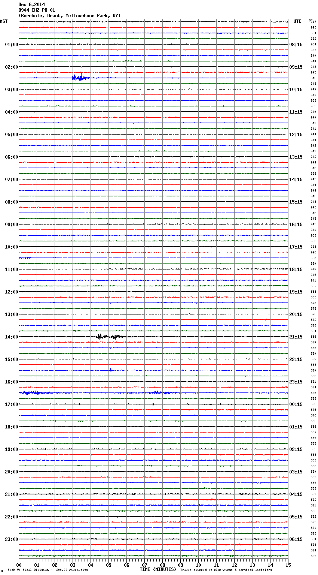Image resolution: width=318 pixels, height=575 pixels.
Task: Click the UTC time label '08:15'
Action: tap(296, 45)
